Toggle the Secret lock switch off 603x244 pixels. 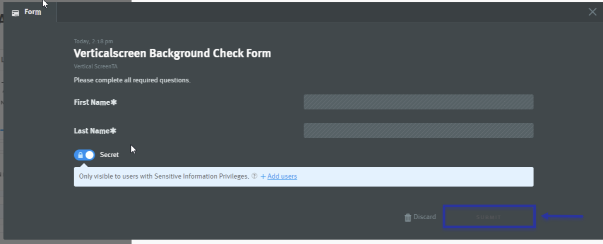[x=84, y=155]
